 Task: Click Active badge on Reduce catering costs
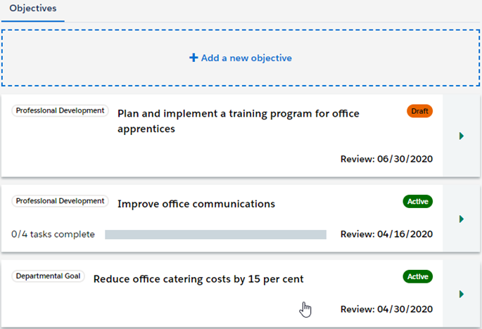[x=417, y=276]
